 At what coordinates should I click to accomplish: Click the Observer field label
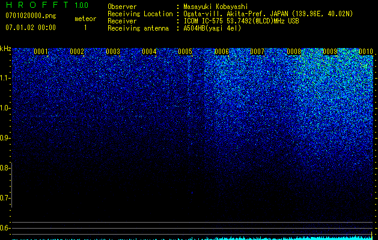tap(122, 7)
